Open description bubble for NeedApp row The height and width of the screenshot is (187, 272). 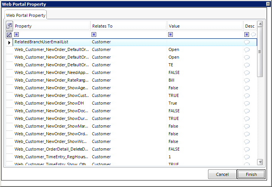click(x=247, y=73)
